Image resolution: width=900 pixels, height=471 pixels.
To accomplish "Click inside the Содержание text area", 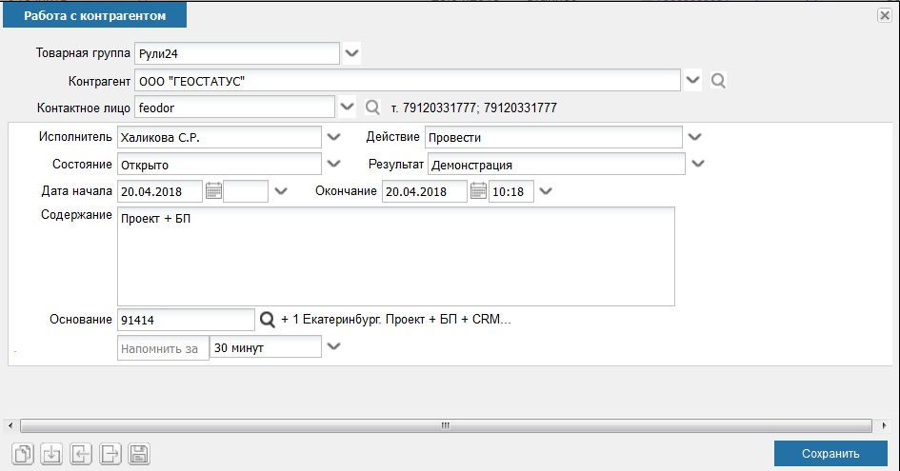I will coord(396,257).
